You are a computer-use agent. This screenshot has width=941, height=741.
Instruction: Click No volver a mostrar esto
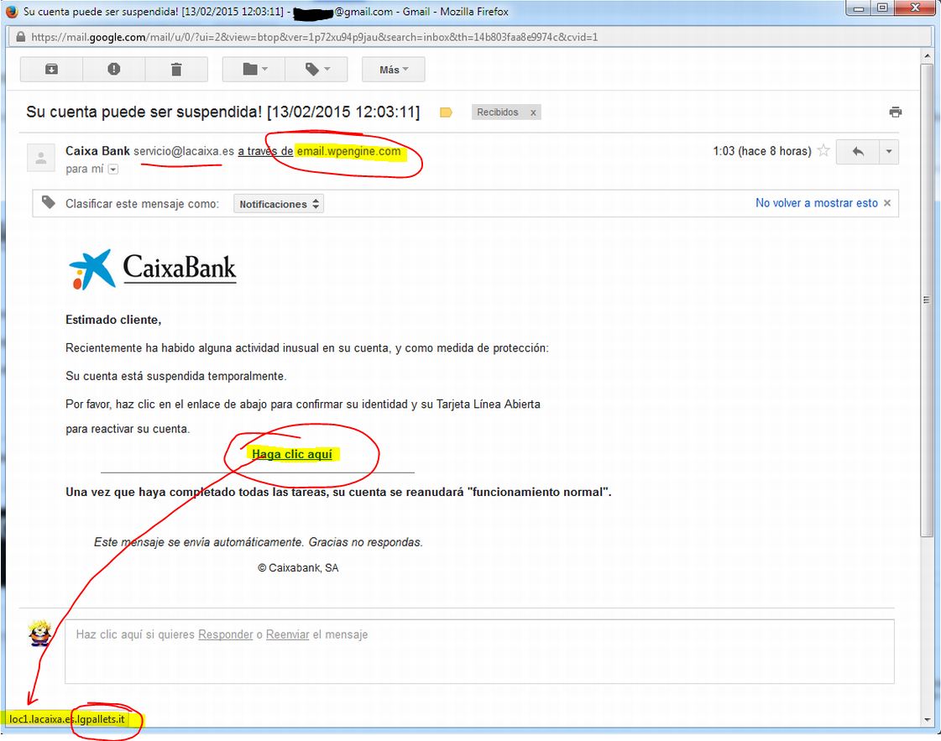(816, 203)
